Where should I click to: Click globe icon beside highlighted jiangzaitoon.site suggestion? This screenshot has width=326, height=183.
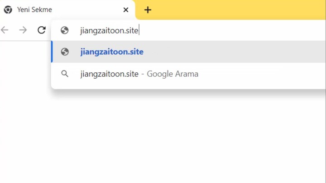pyautogui.click(x=65, y=52)
